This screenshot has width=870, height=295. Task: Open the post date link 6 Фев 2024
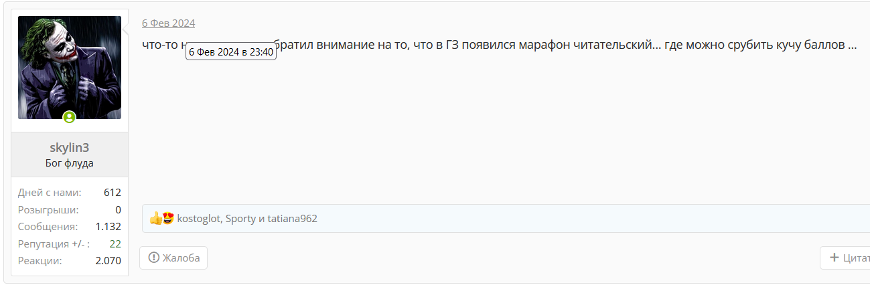pos(168,23)
